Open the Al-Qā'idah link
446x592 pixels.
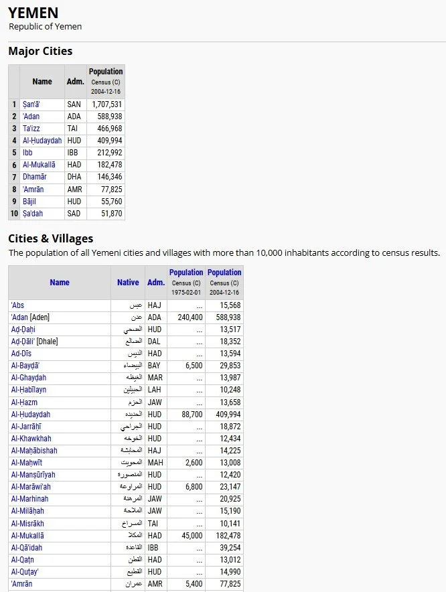pos(26,548)
